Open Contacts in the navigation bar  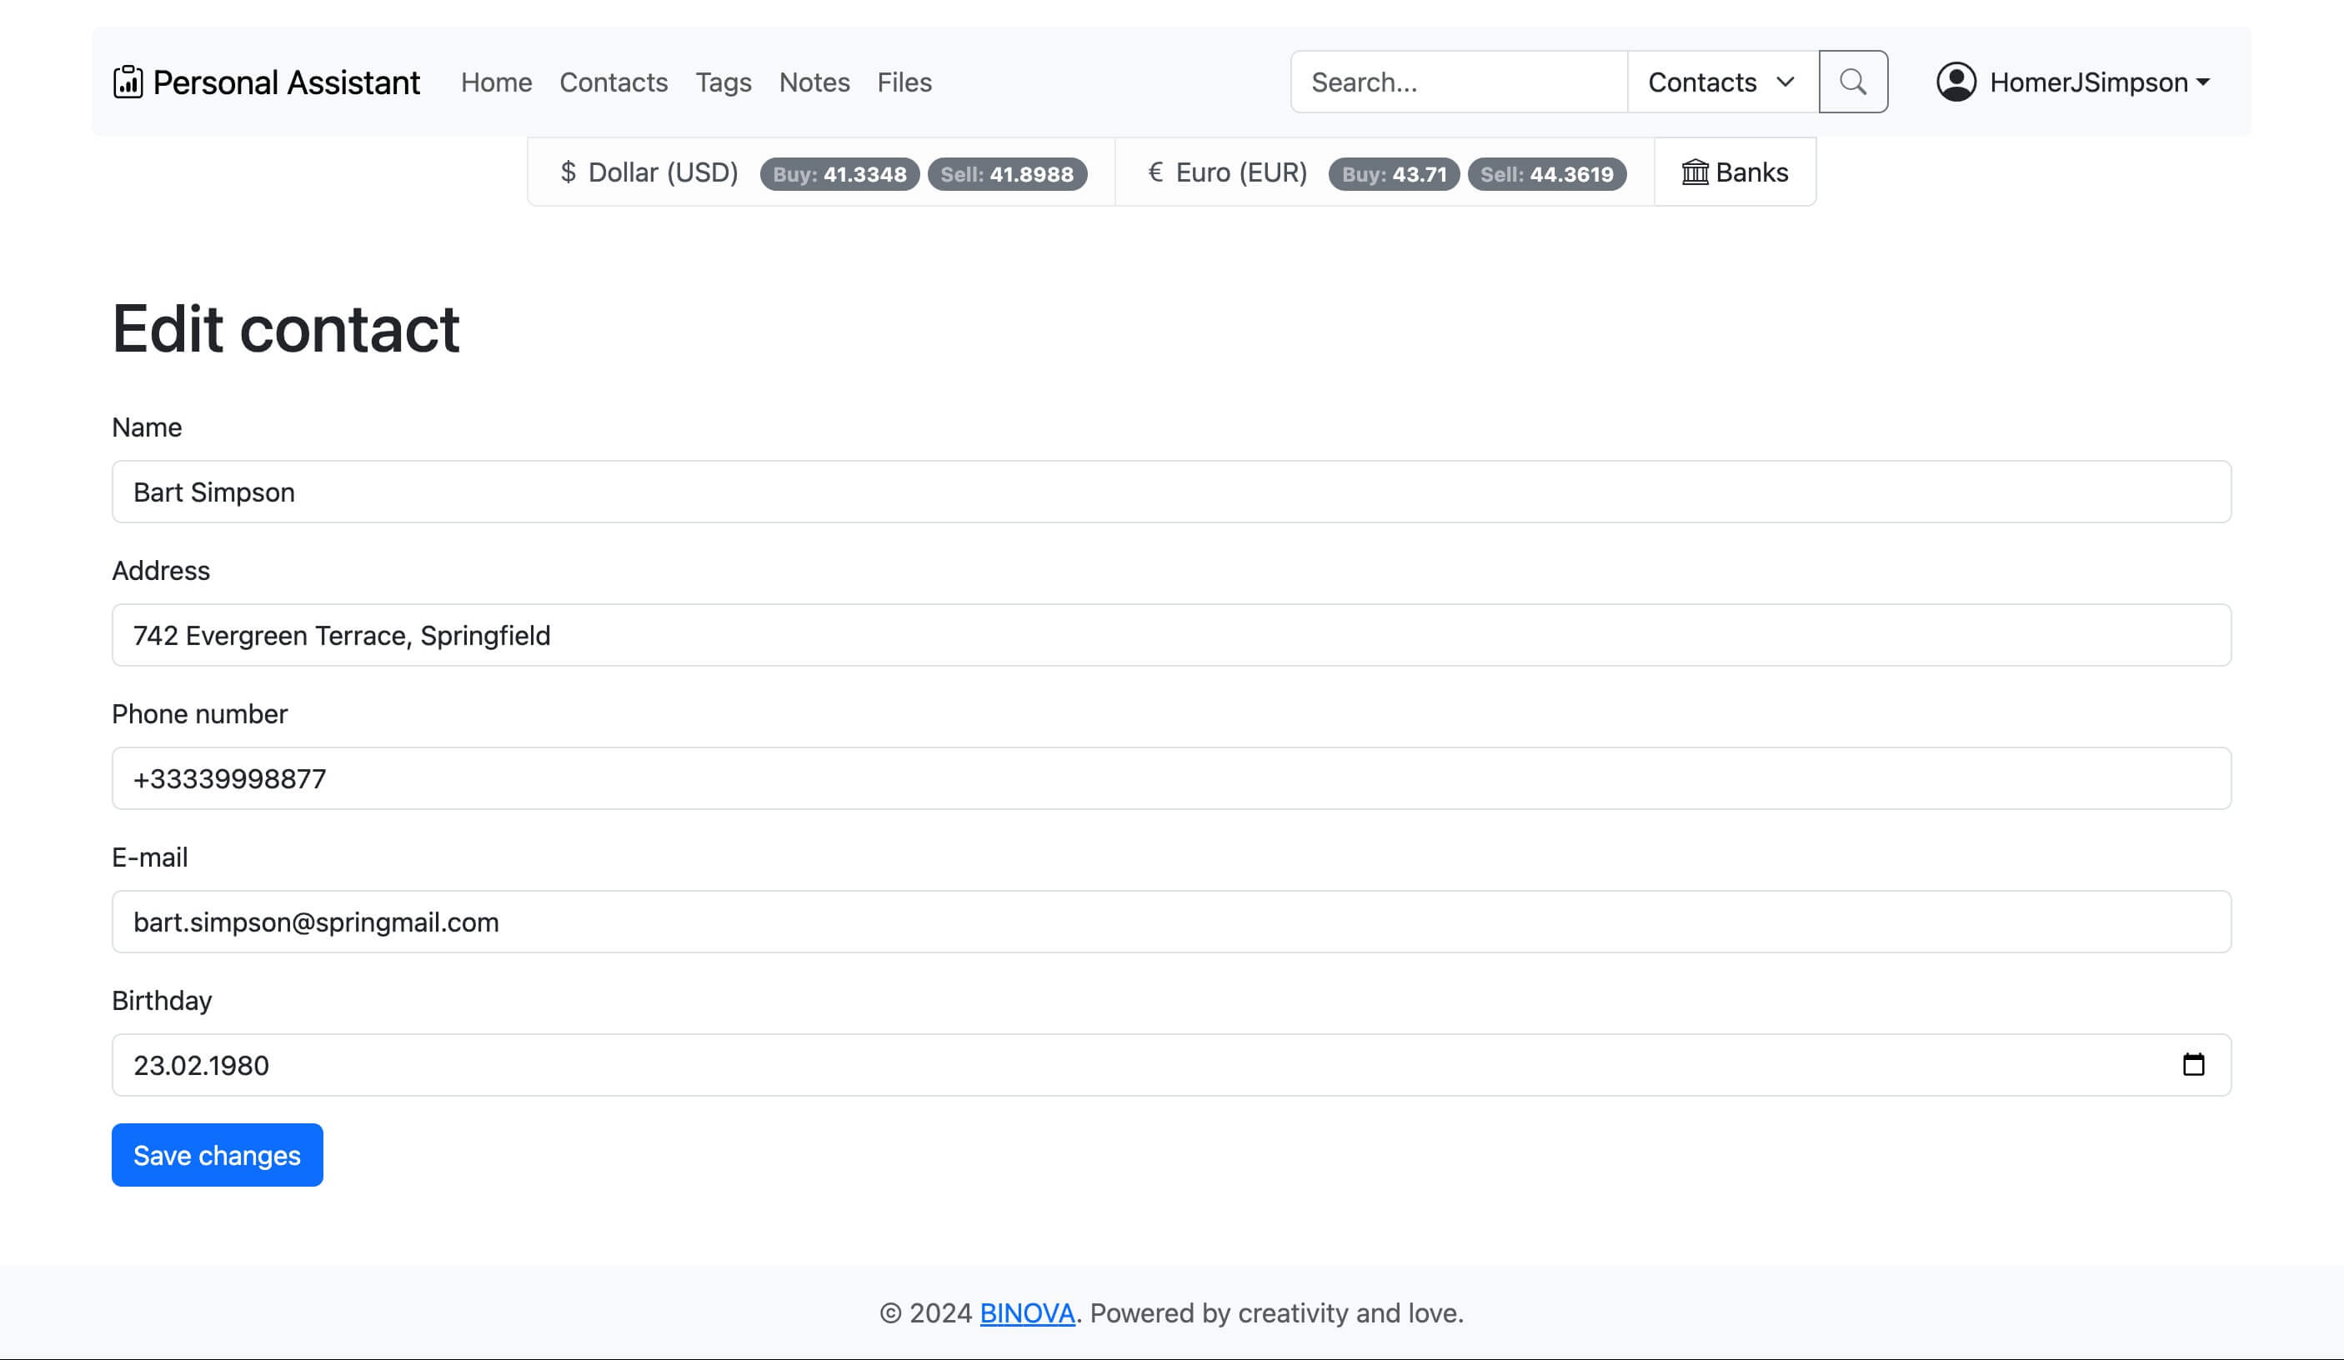pos(614,82)
